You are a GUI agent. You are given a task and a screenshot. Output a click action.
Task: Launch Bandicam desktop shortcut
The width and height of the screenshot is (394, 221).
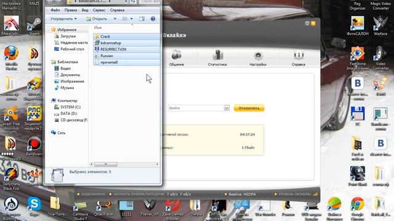pyautogui.click(x=34, y=146)
